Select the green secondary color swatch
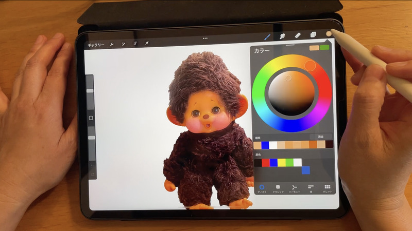The width and height of the screenshot is (412, 231). pyautogui.click(x=324, y=47)
